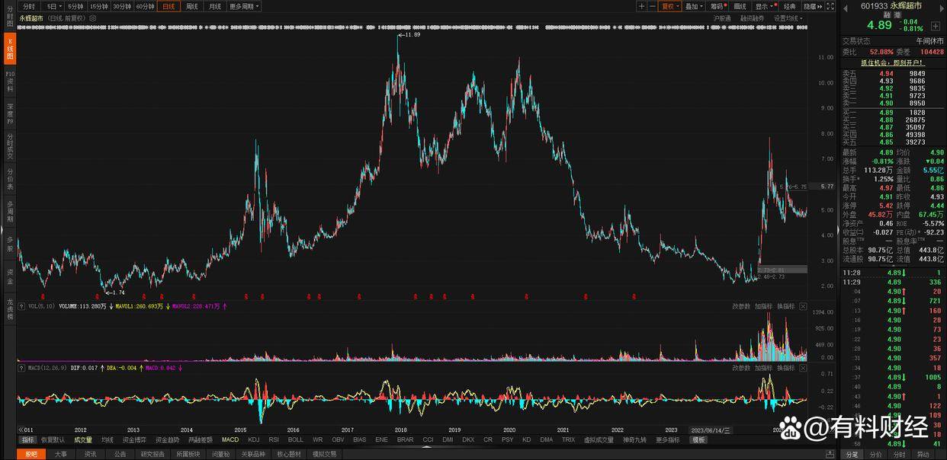The width and height of the screenshot is (947, 460).
Task: Click date marker 2023/06/14 on time axis
Action: (711, 430)
